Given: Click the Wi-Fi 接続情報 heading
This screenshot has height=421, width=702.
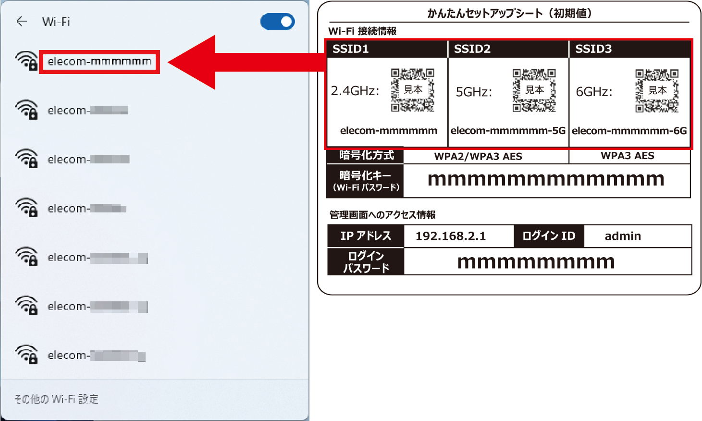Looking at the screenshot, I should tap(362, 31).
